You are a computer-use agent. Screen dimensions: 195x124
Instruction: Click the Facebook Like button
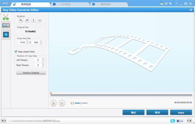[x=180, y=121]
